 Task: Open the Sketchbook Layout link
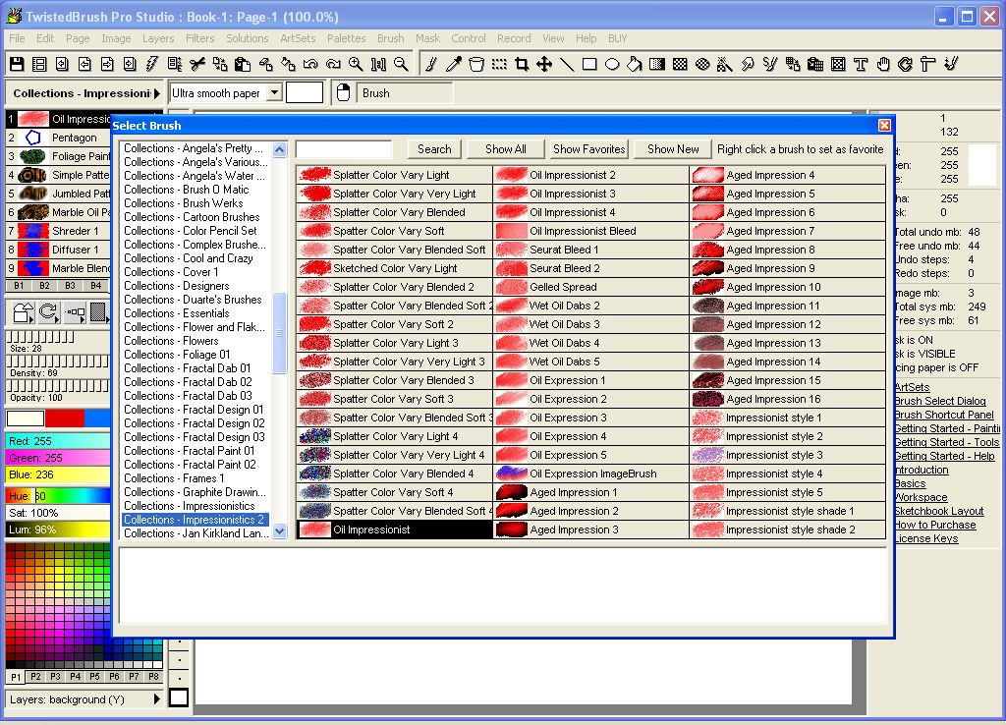click(x=939, y=511)
